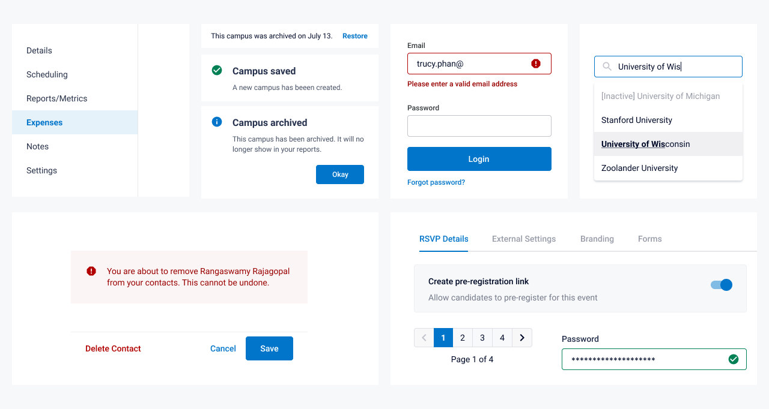Image resolution: width=769 pixels, height=409 pixels.
Task: Click the empty login Password field
Action: coord(479,126)
